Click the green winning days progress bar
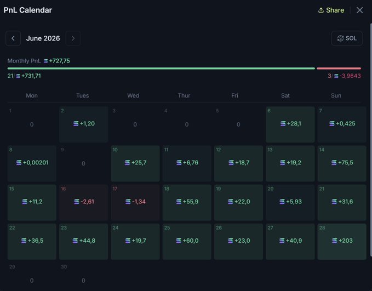372x291 pixels. point(161,69)
